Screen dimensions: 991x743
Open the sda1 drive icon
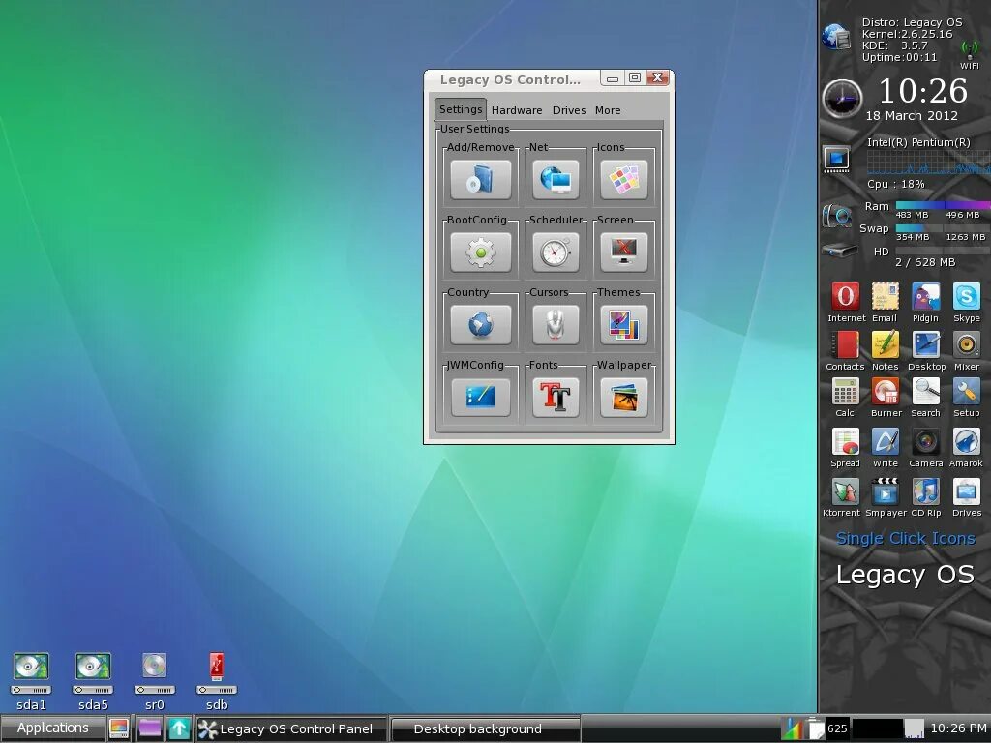[x=31, y=673]
